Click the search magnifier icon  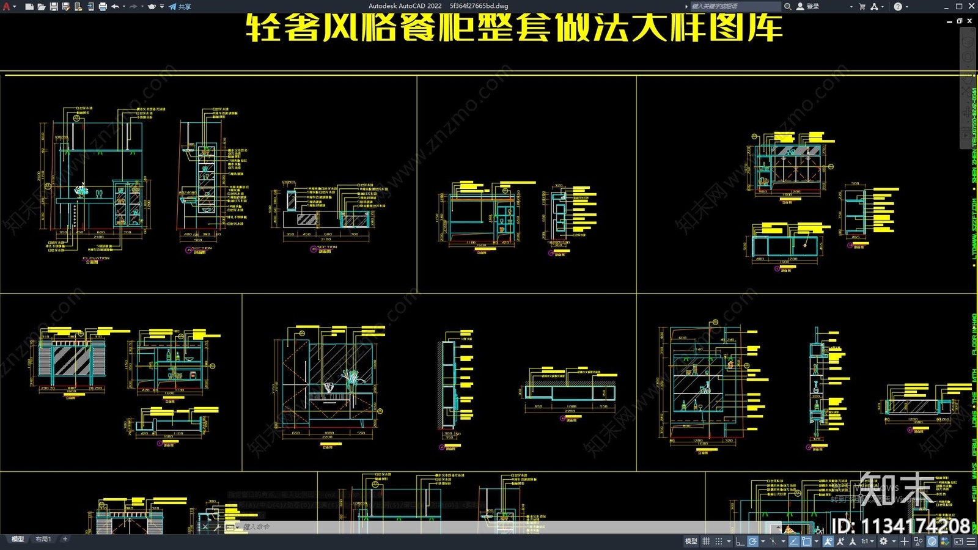[x=788, y=6]
